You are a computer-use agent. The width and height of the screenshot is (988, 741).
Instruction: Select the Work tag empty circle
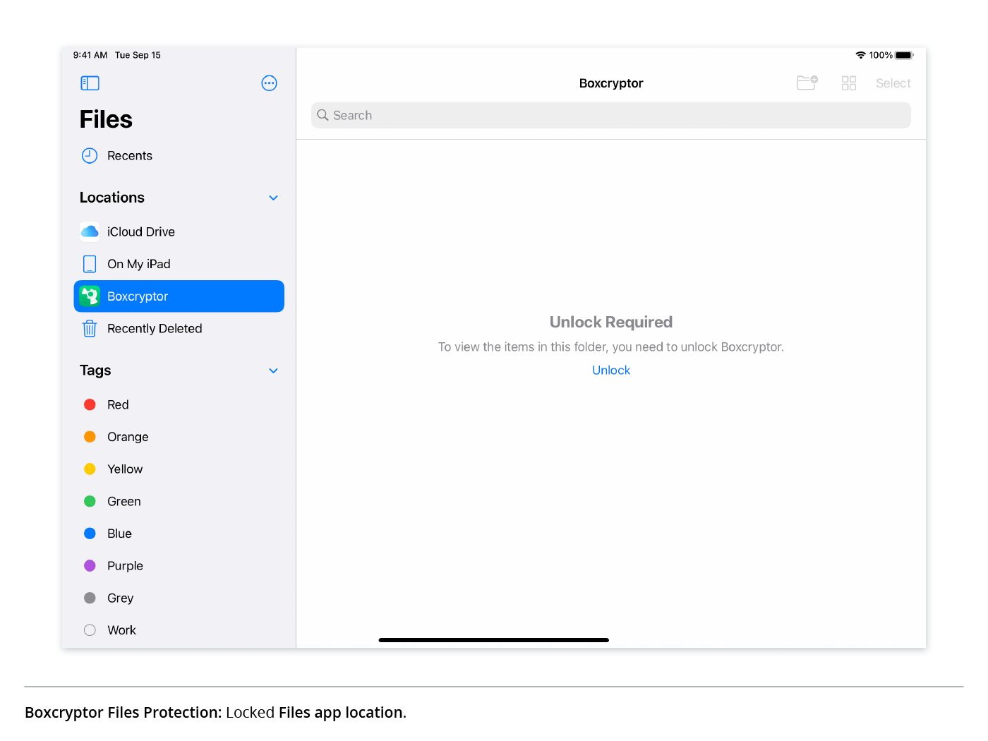click(90, 630)
